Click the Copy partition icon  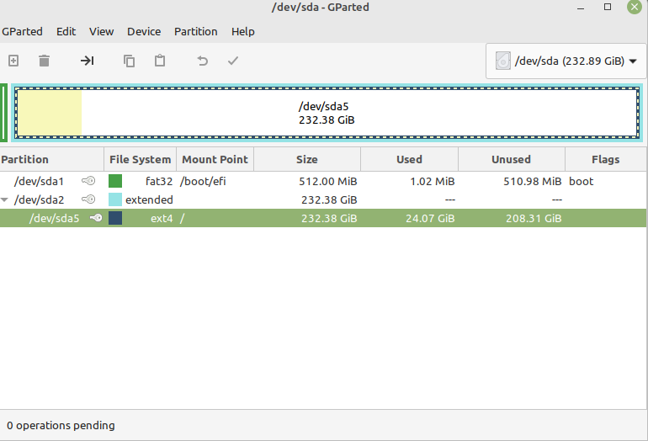click(129, 61)
